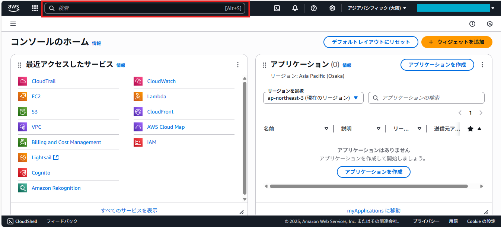The width and height of the screenshot is (501, 227).
Task: Open the help question mark icon
Action: (314, 8)
